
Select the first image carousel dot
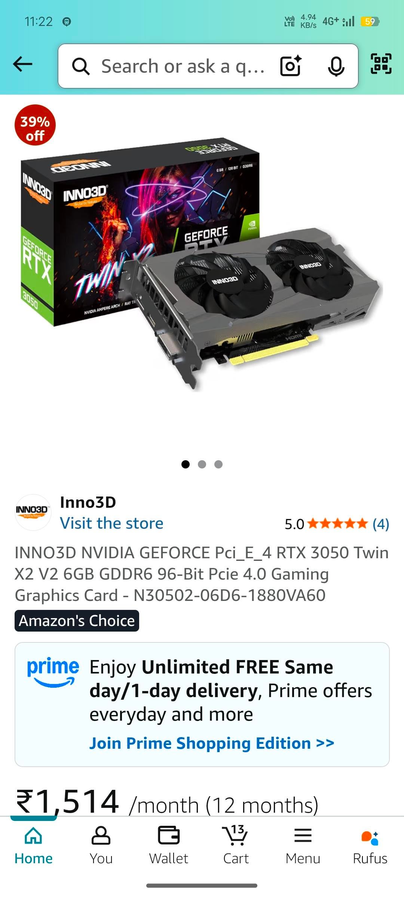pyautogui.click(x=186, y=464)
